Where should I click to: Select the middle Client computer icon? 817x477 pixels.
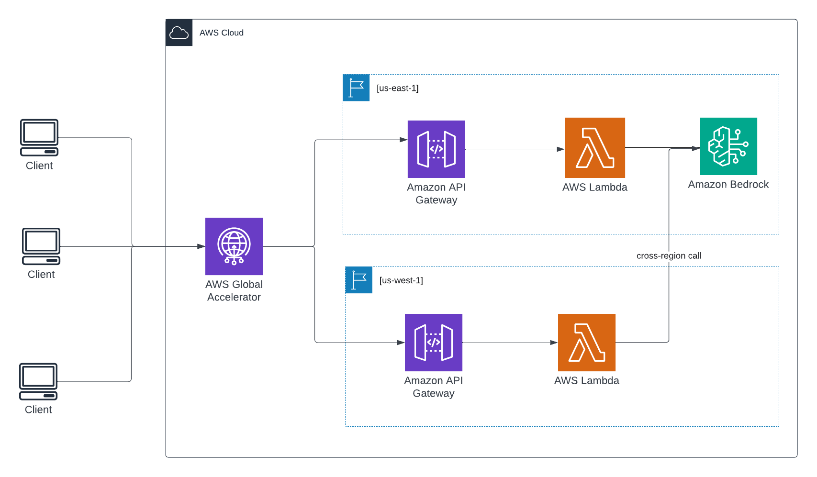tap(41, 246)
